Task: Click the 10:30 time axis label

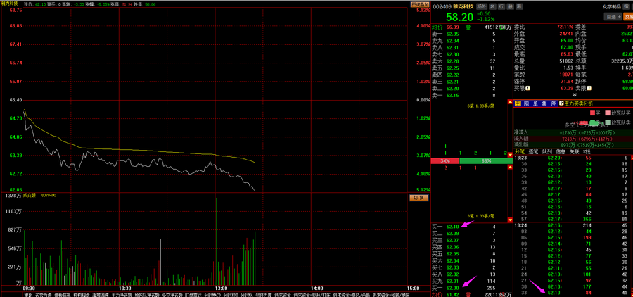Action: (x=124, y=288)
